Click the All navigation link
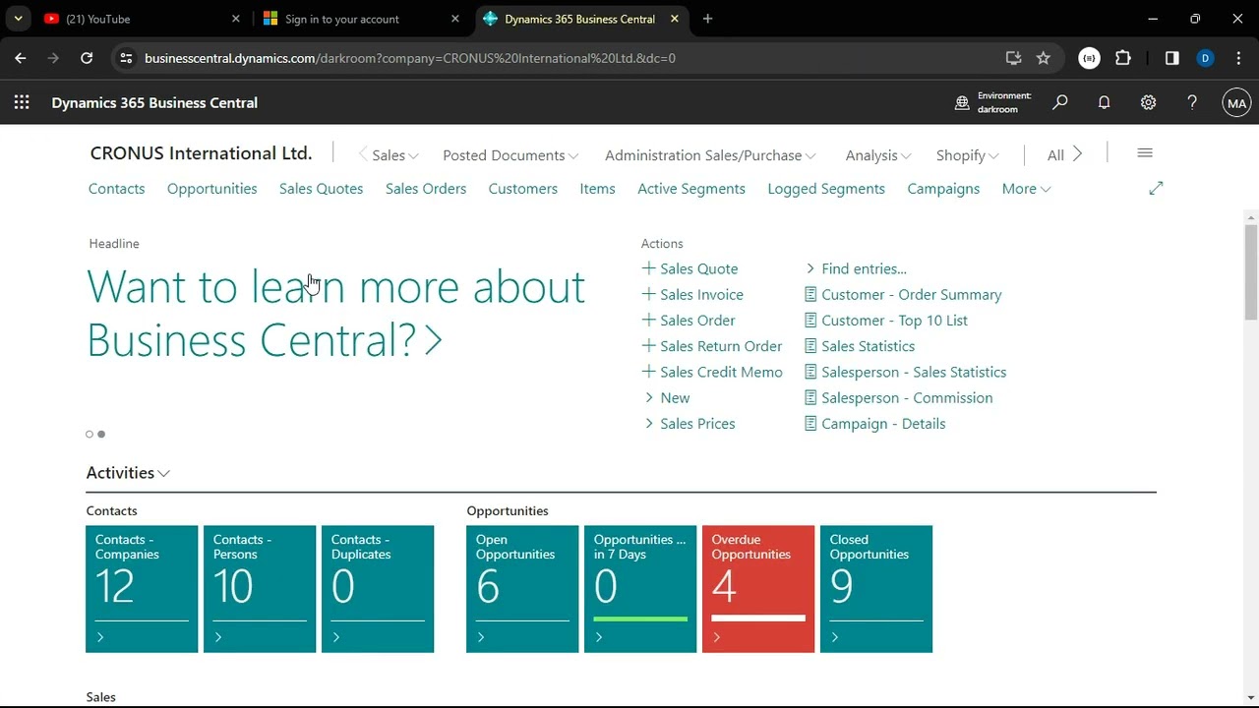 tap(1055, 155)
